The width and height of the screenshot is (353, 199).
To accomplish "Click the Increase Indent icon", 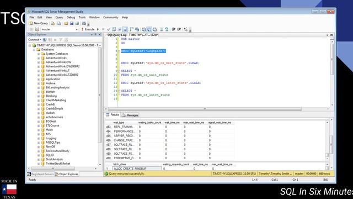I will click(179, 29).
